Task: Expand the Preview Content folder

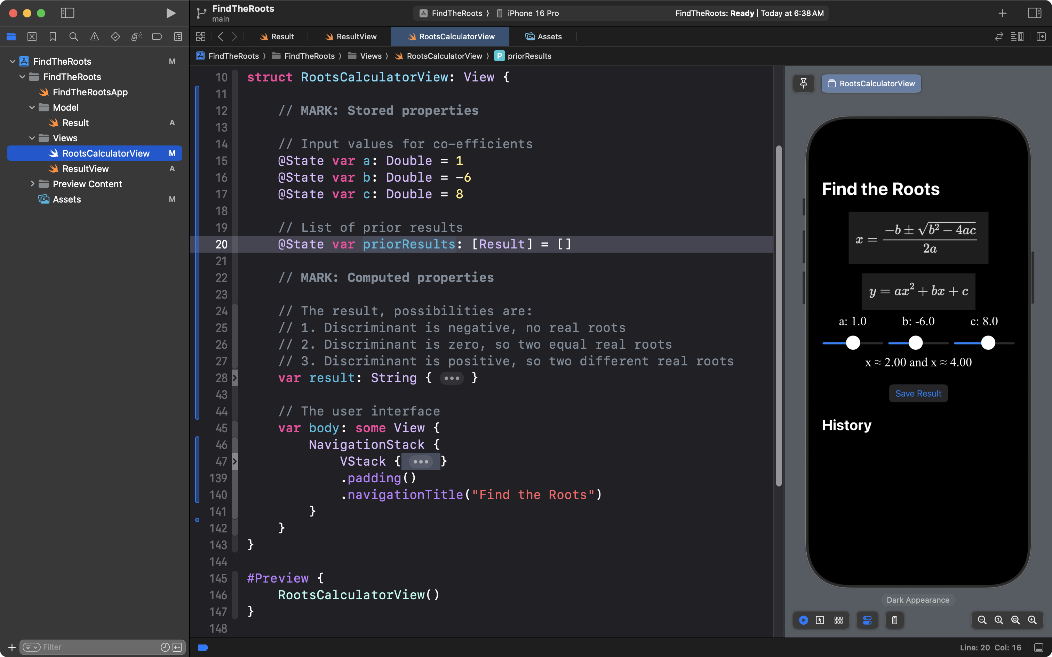Action: click(32, 184)
